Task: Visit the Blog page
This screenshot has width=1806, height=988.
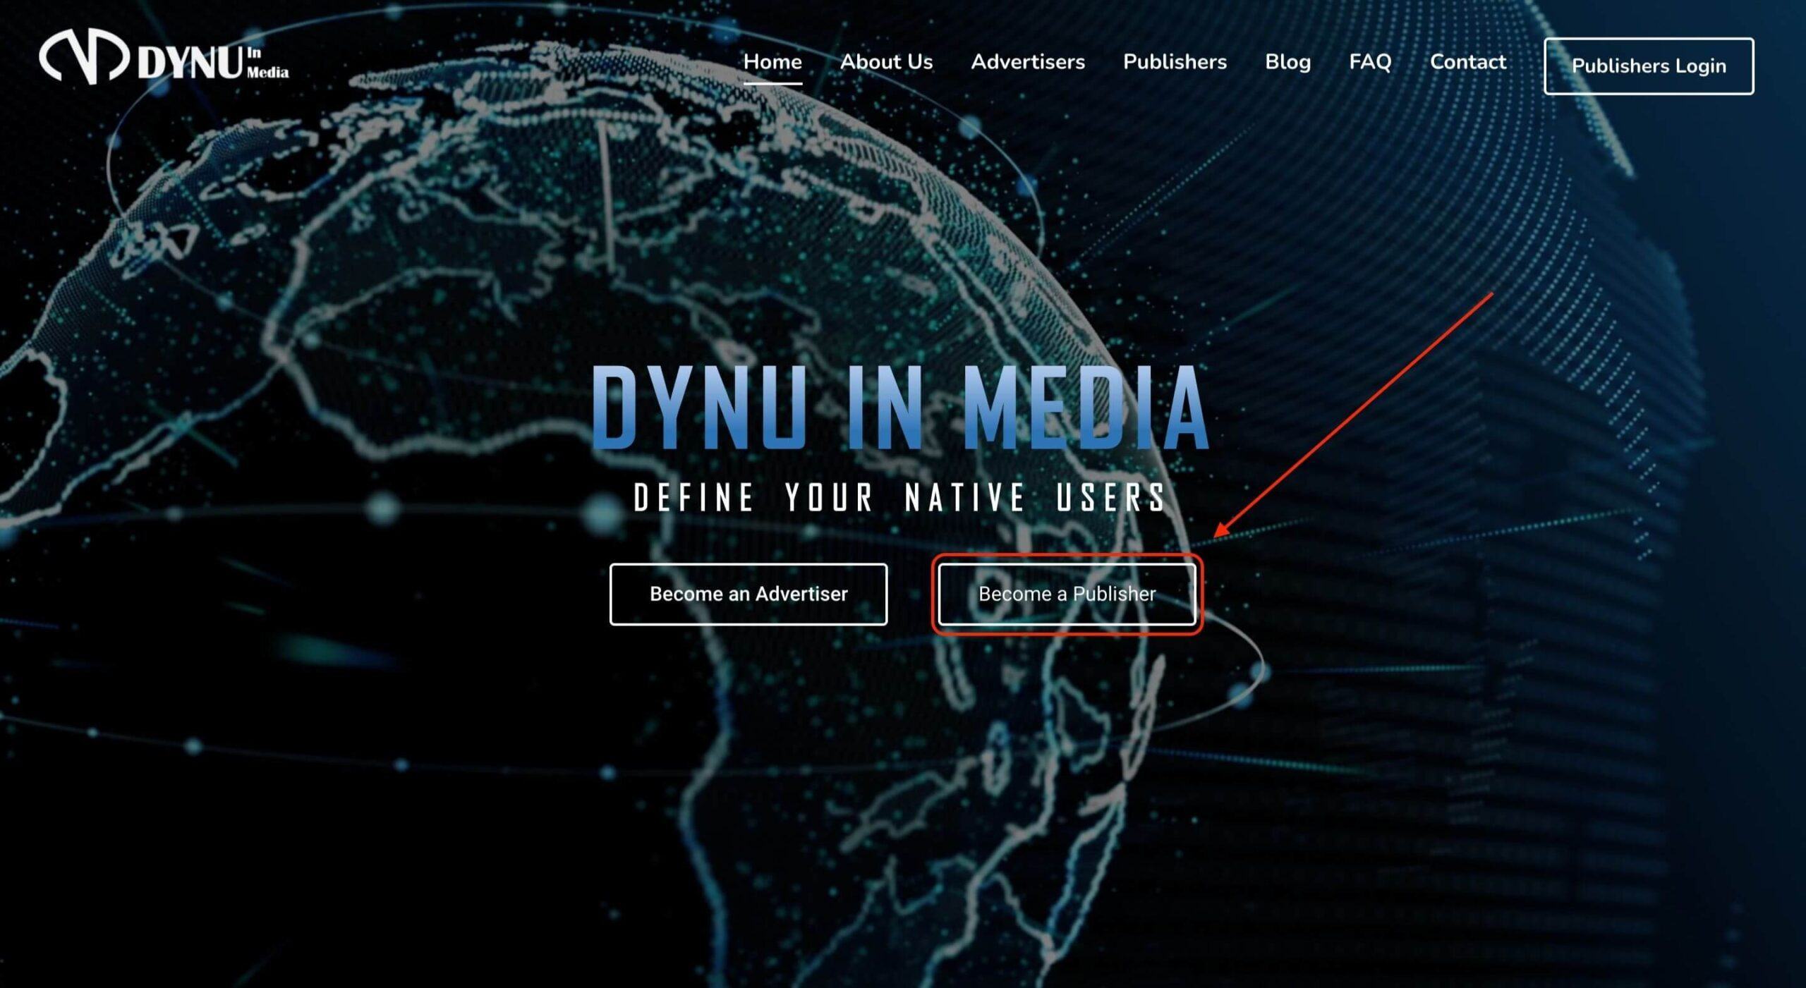Action: point(1287,62)
